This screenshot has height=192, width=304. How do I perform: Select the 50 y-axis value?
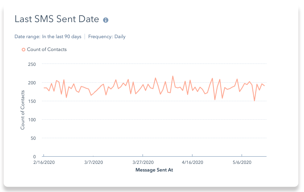[x=33, y=138]
